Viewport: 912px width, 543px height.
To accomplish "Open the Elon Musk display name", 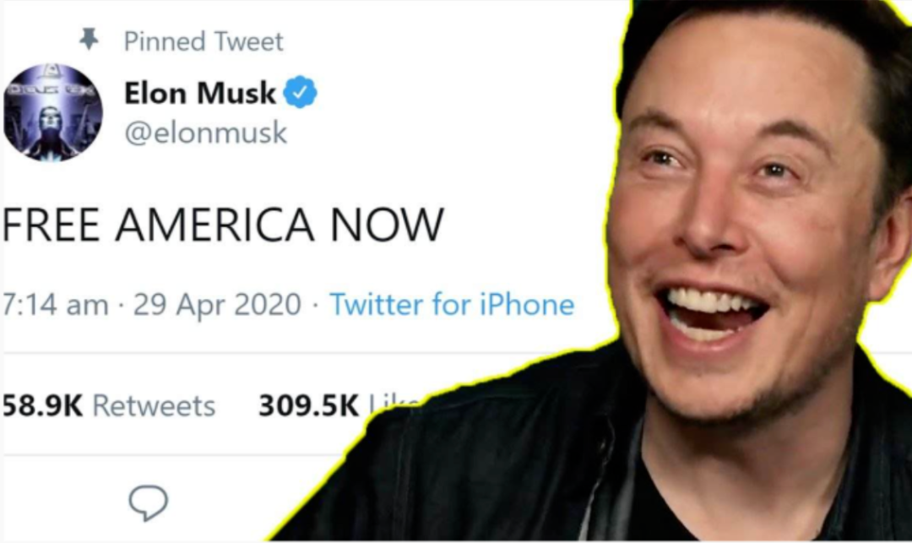I will coord(200,93).
